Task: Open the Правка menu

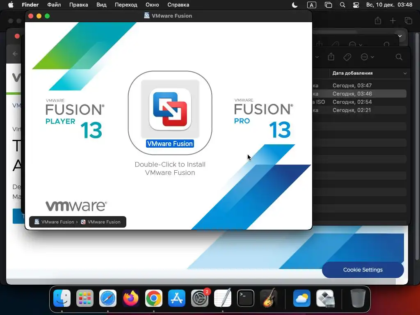Action: [x=78, y=5]
